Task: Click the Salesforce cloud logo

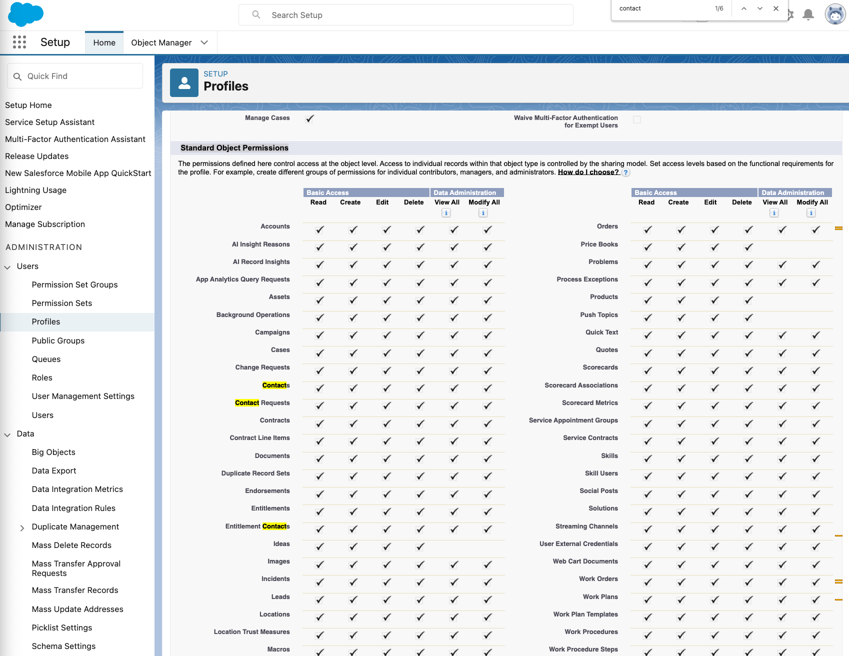Action: (25, 14)
